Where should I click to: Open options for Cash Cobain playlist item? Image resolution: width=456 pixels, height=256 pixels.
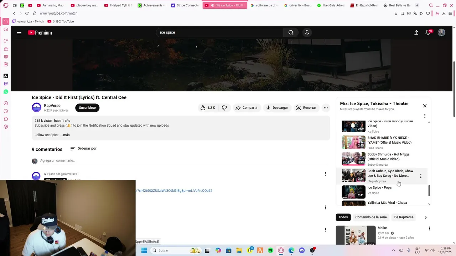point(421,176)
